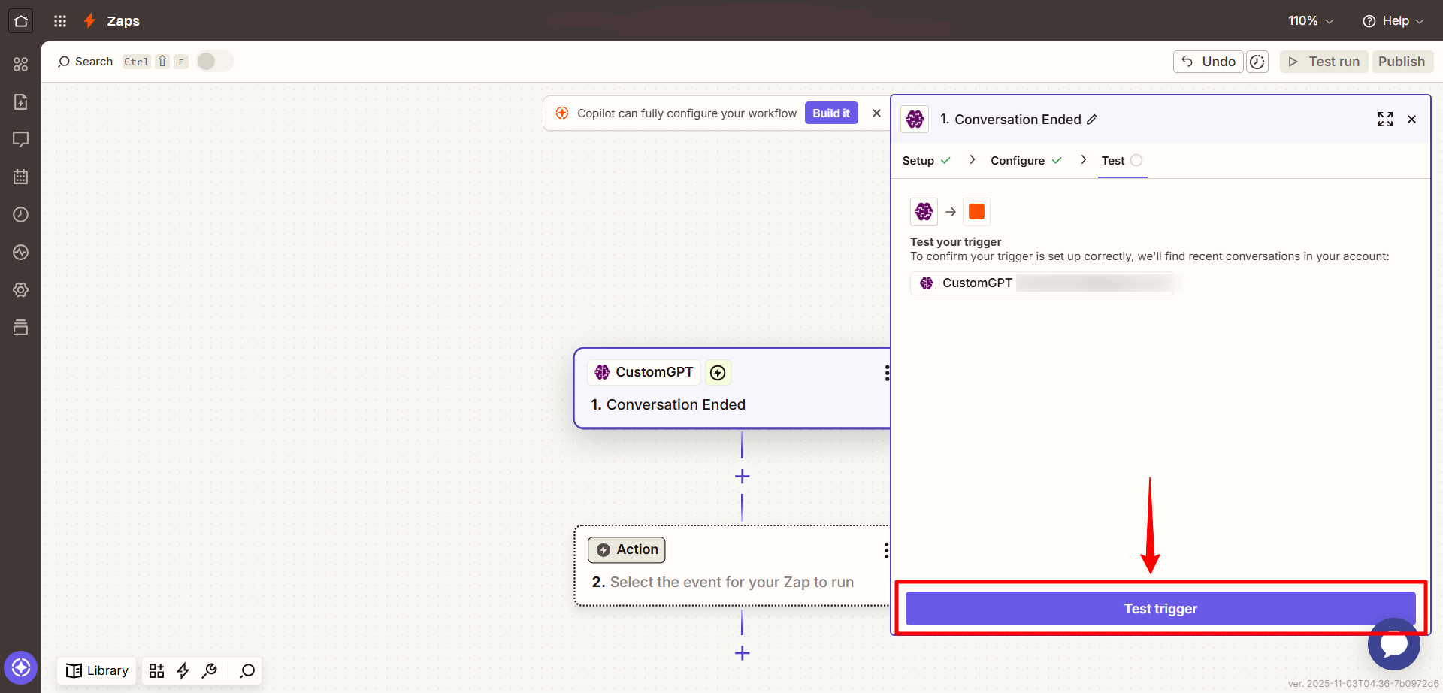Viewport: 1443px width, 693px height.
Task: Open the versions stack icon in sidebar
Action: (x=21, y=328)
